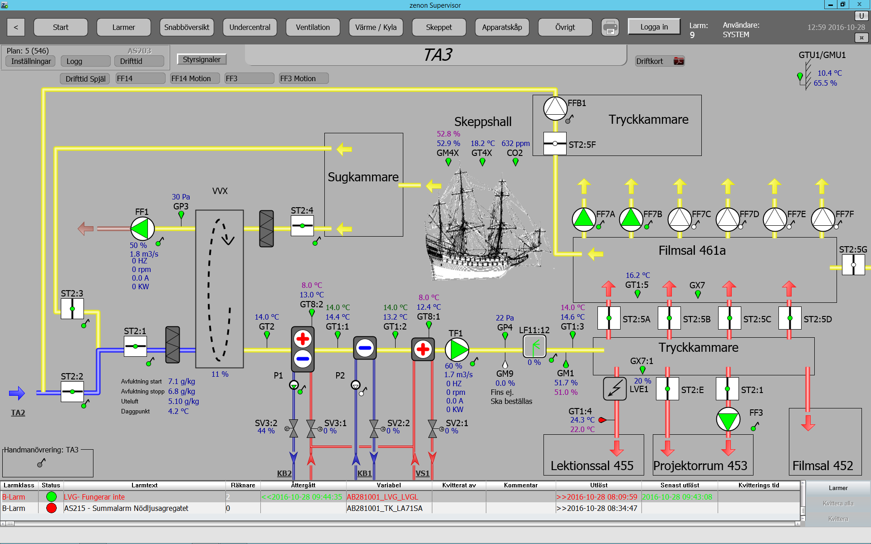This screenshot has height=544, width=871.
Task: Toggle the ST2:4 damper
Action: [x=302, y=226]
